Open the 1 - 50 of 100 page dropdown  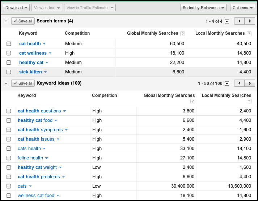227,84
